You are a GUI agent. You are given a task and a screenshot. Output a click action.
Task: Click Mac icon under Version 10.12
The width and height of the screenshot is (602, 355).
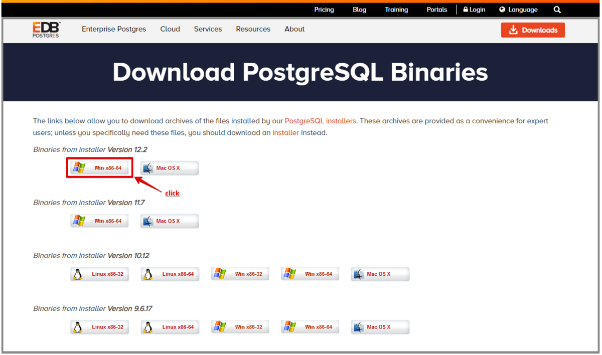(359, 274)
